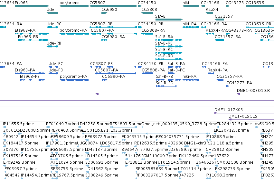Open the Ude-PB protein feature
Image resolution: width=274 pixels, height=180 pixels.
[x=53, y=73]
